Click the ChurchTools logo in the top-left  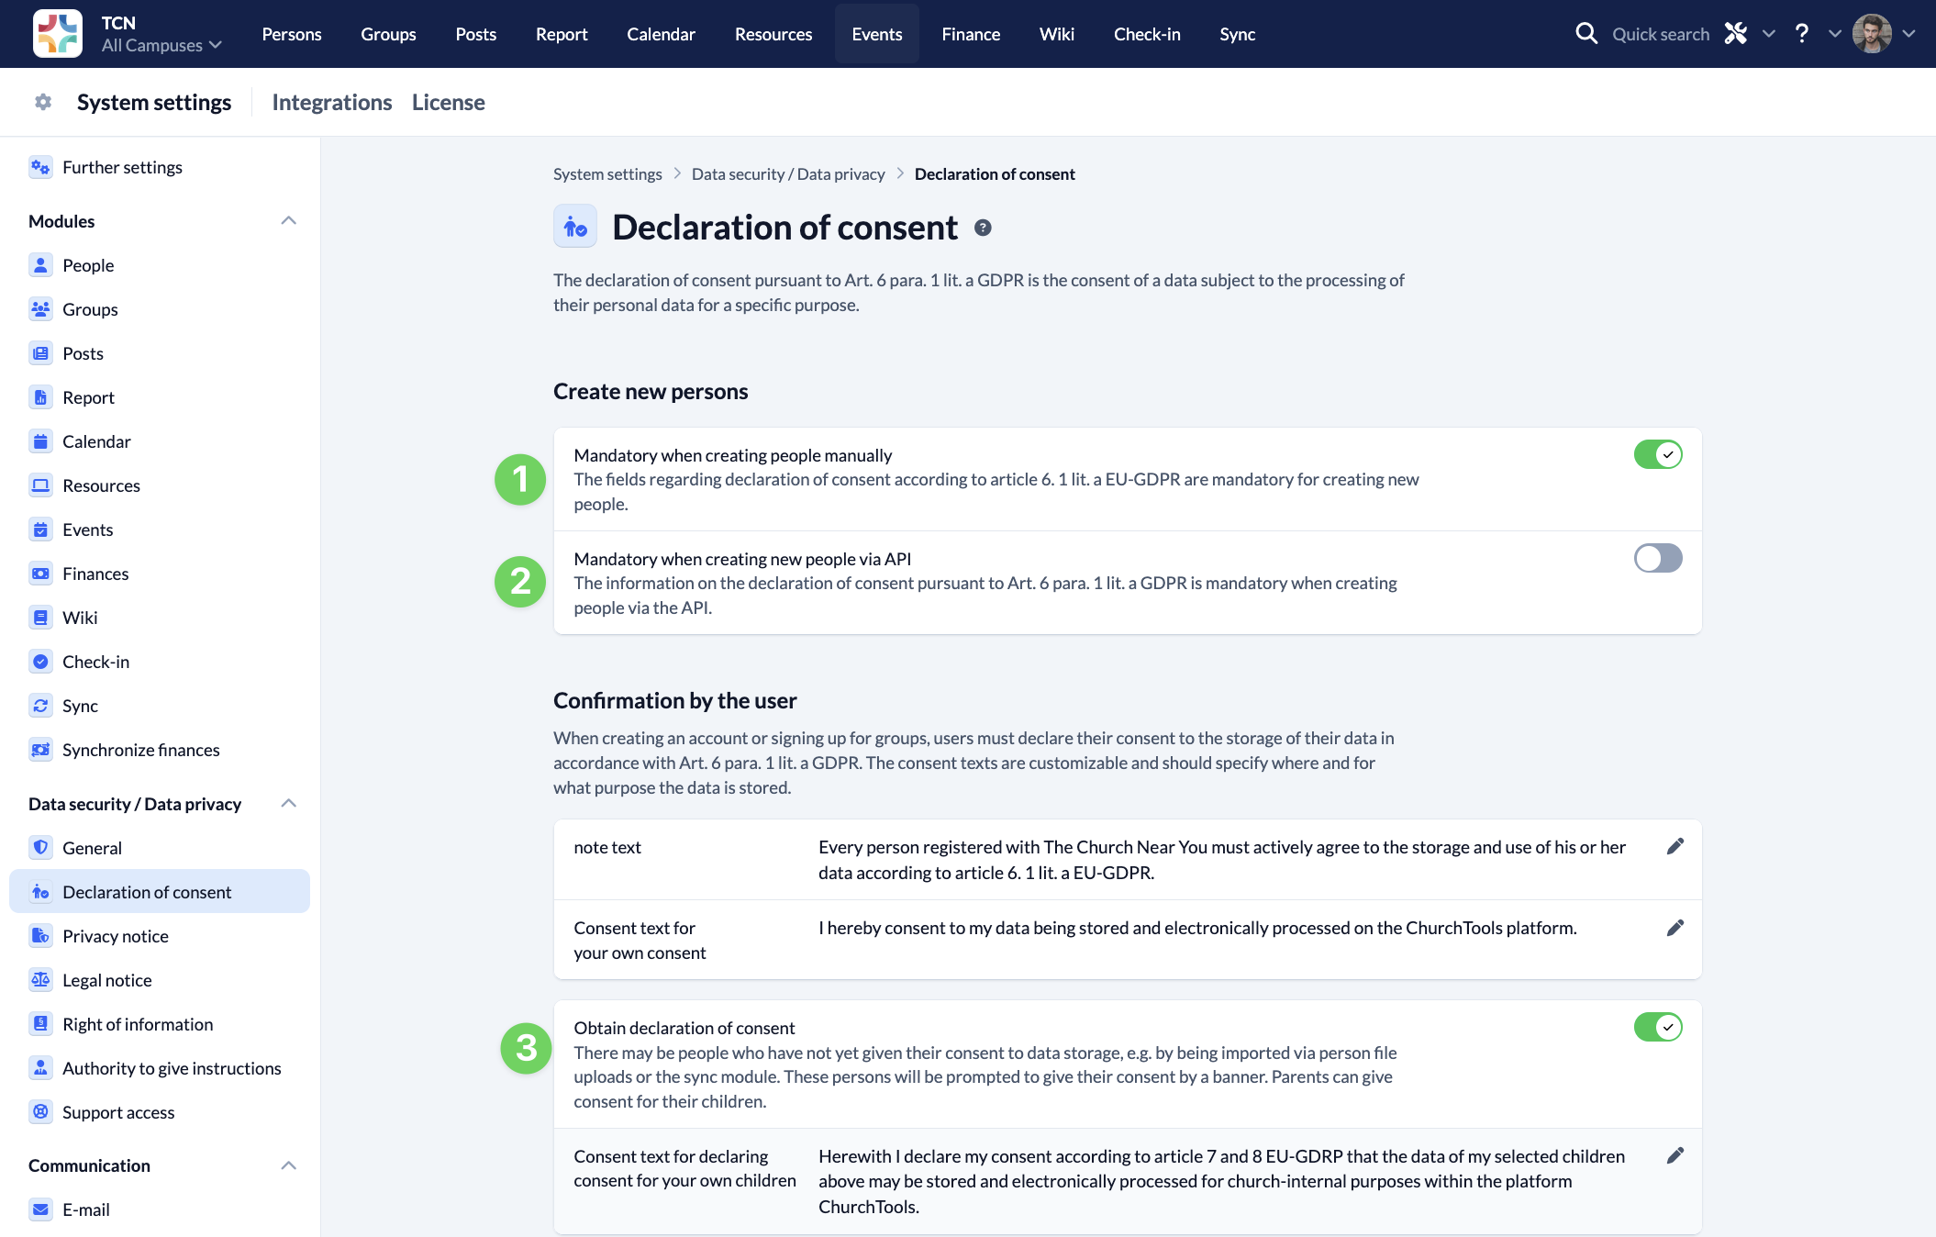(x=57, y=34)
